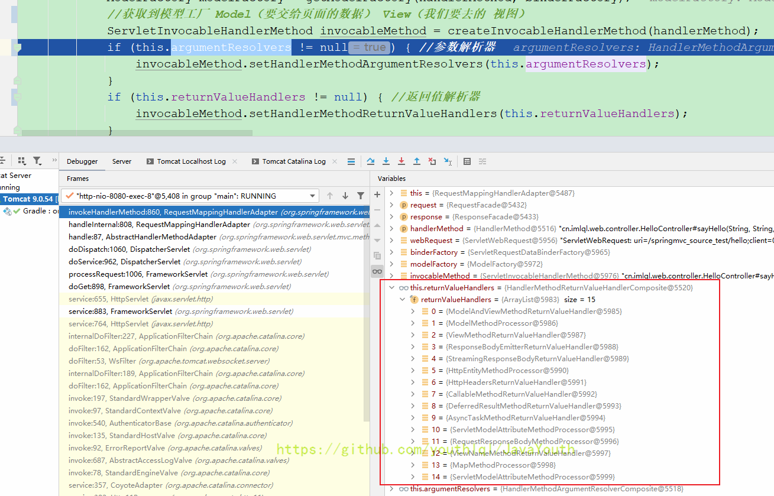Select next frame with down arrow
This screenshot has width=774, height=496.
(x=345, y=196)
